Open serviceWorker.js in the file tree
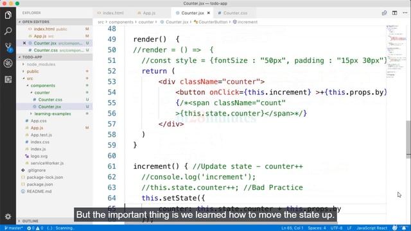 [x=47, y=163]
